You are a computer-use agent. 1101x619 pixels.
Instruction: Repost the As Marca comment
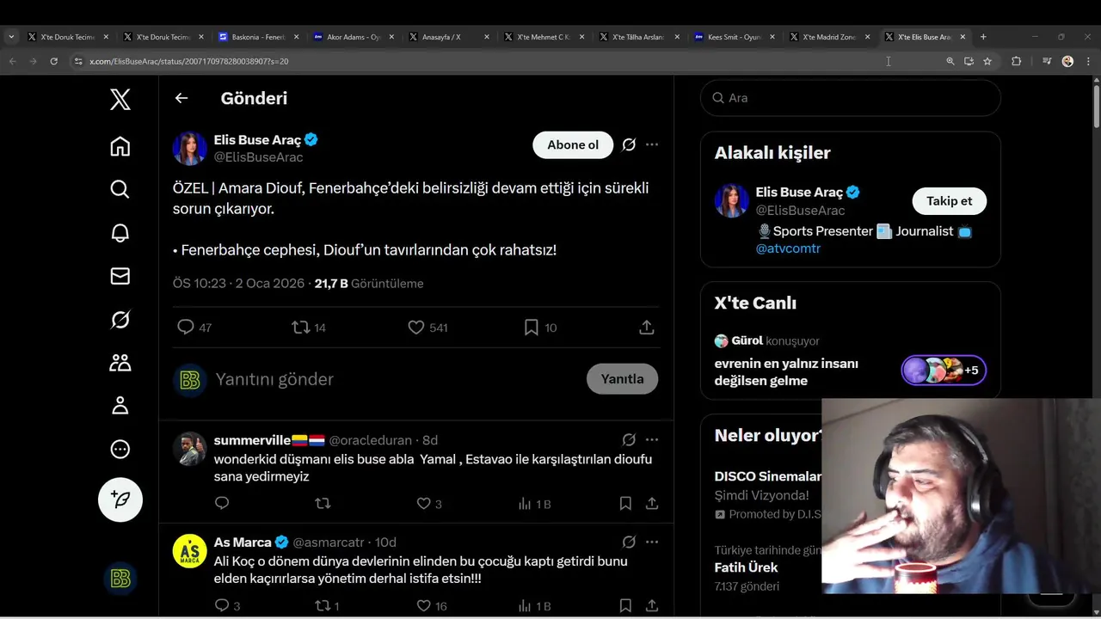pyautogui.click(x=323, y=605)
